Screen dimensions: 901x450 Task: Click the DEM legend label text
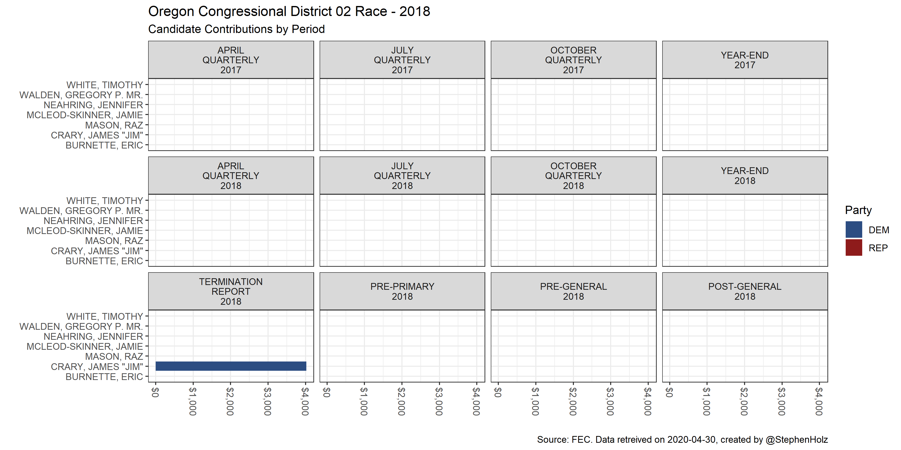pyautogui.click(x=879, y=230)
